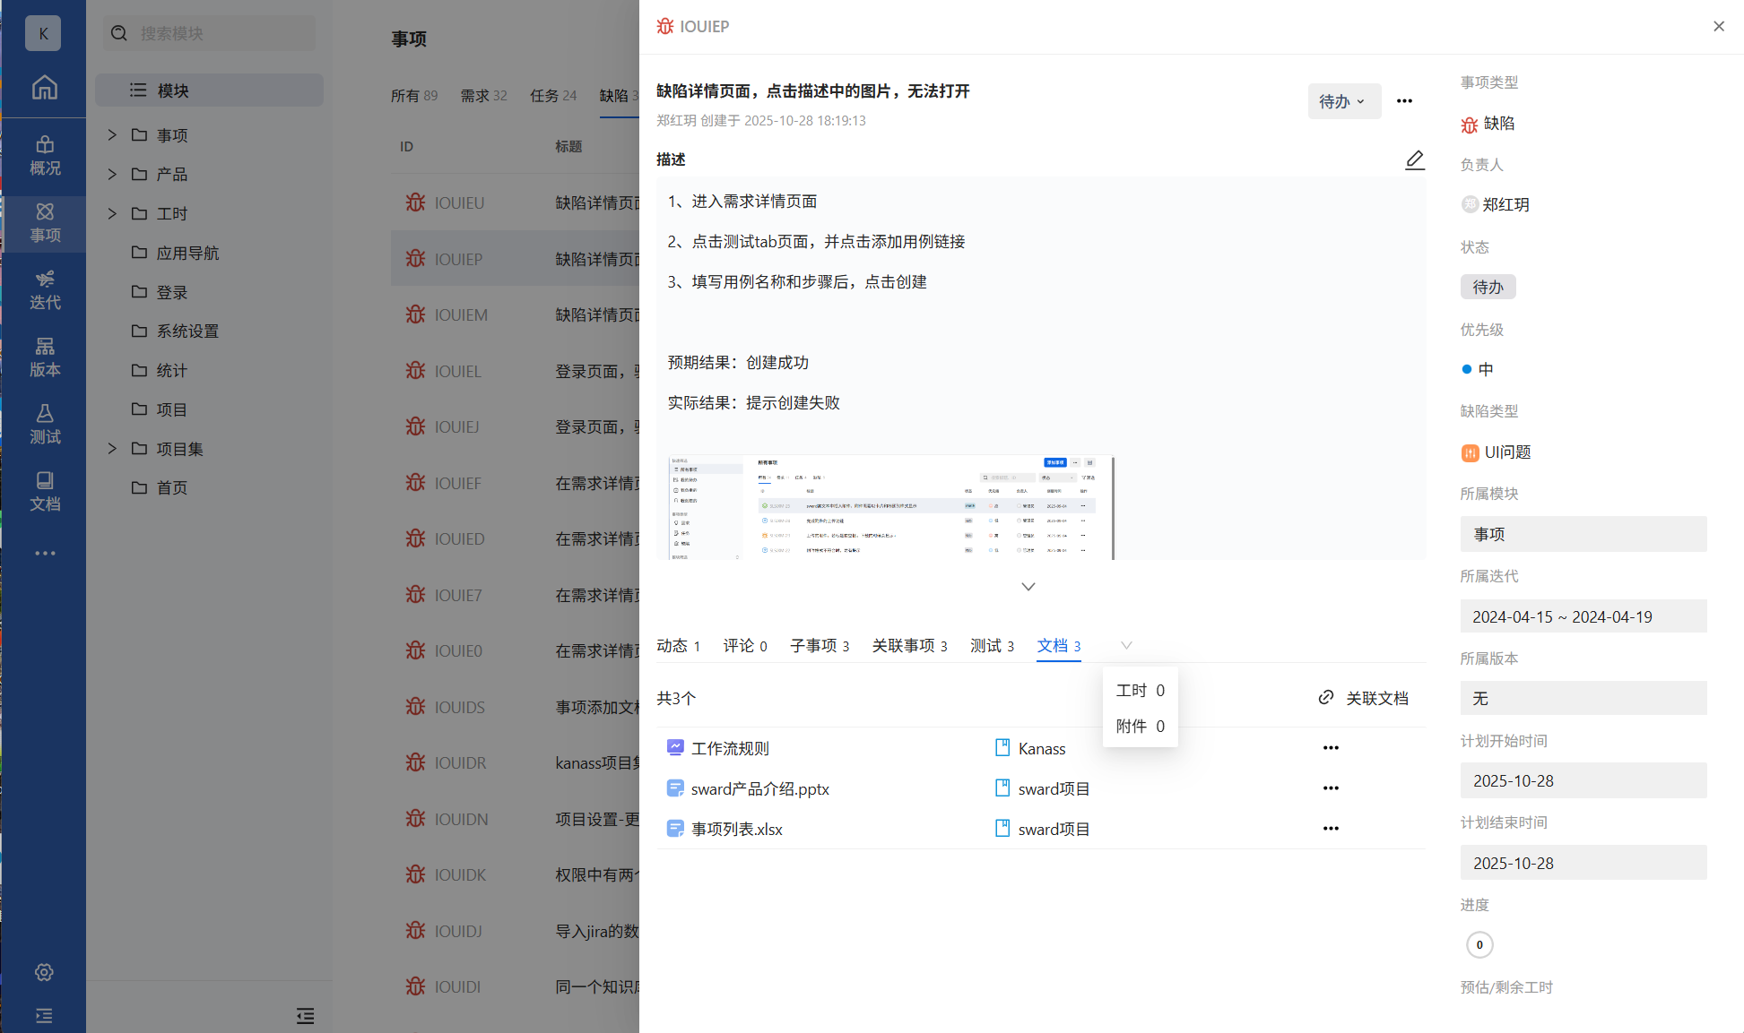Screen dimensions: 1744x1033
Task: Open the sward产品介绍.pptx document
Action: (x=759, y=789)
